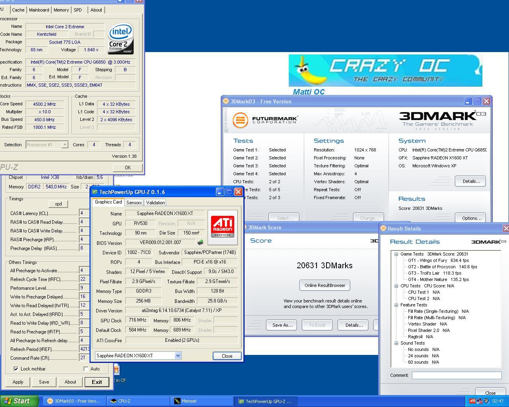Select GT2 - Battle of Proxycon result row
The height and width of the screenshot is (407, 509).
coord(443,267)
